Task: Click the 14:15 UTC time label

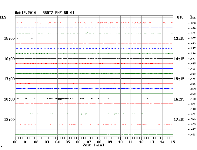Action: (x=179, y=59)
